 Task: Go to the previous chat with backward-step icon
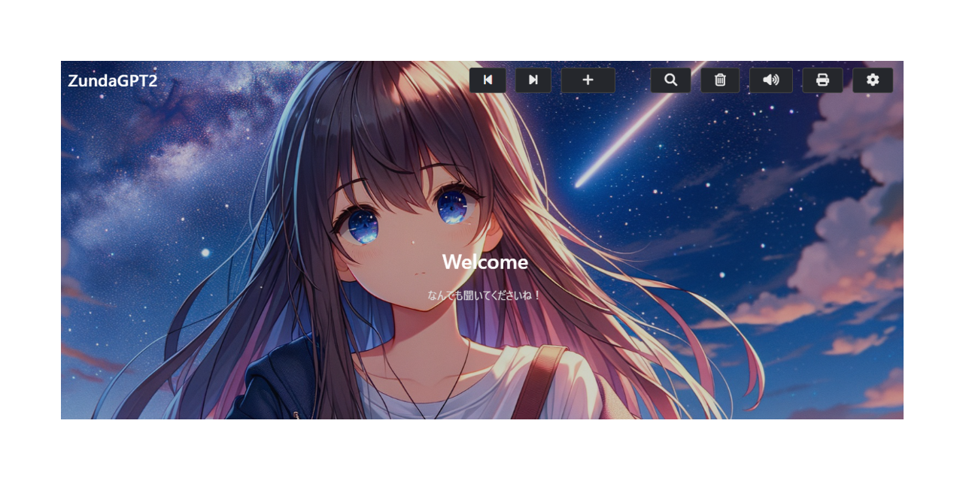488,80
